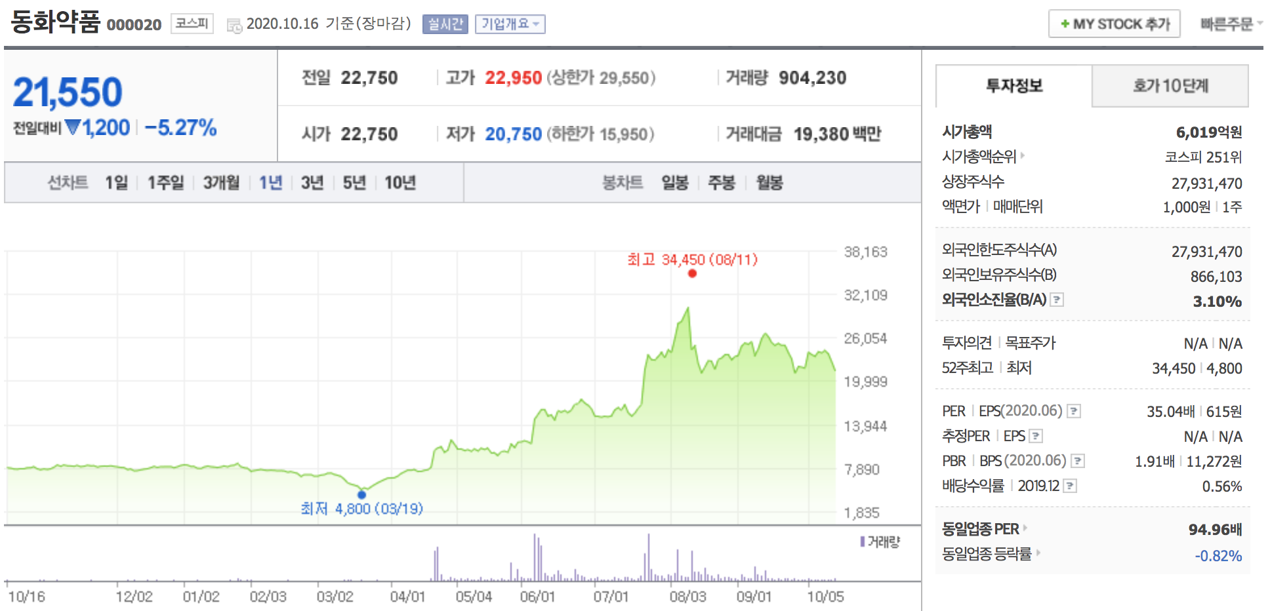Click the 고가 22,950 value
Image resolution: width=1270 pixels, height=611 pixels.
(x=513, y=78)
